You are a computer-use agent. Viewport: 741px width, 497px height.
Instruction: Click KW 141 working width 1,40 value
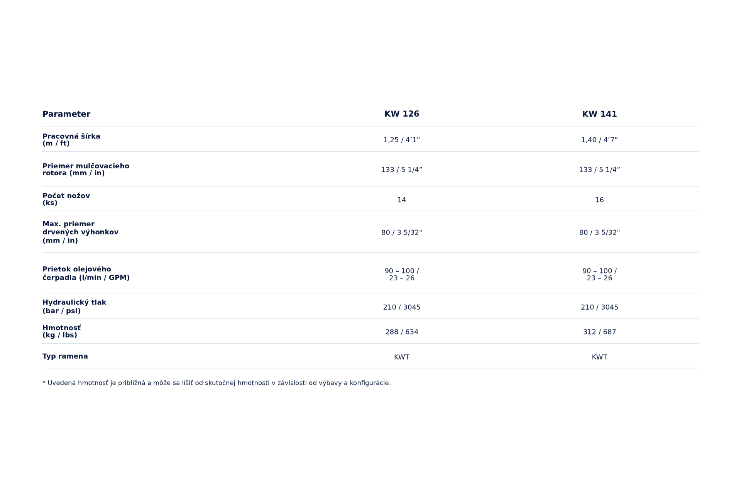[x=599, y=140]
